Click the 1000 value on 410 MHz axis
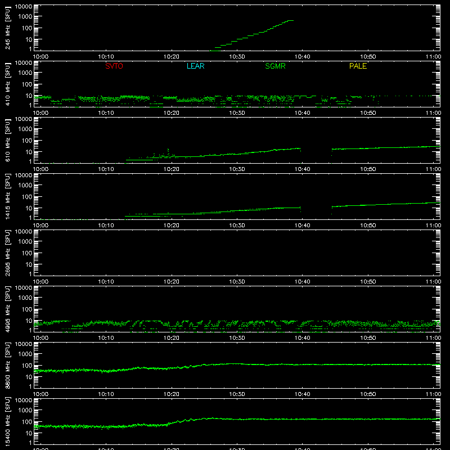 [x=25, y=73]
